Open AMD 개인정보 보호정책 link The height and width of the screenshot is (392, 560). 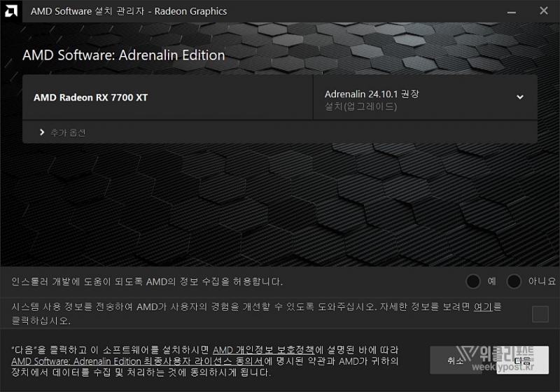tap(264, 350)
